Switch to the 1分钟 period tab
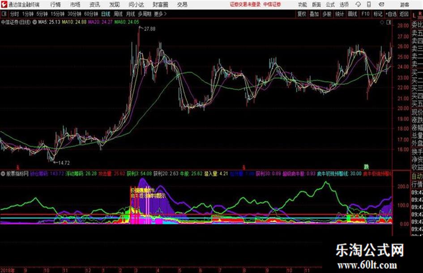 tap(27, 14)
